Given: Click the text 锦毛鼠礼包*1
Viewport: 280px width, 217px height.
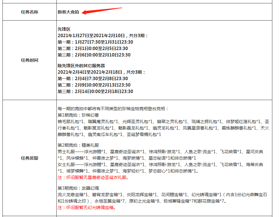Looking at the screenshot, I should point(71,122).
